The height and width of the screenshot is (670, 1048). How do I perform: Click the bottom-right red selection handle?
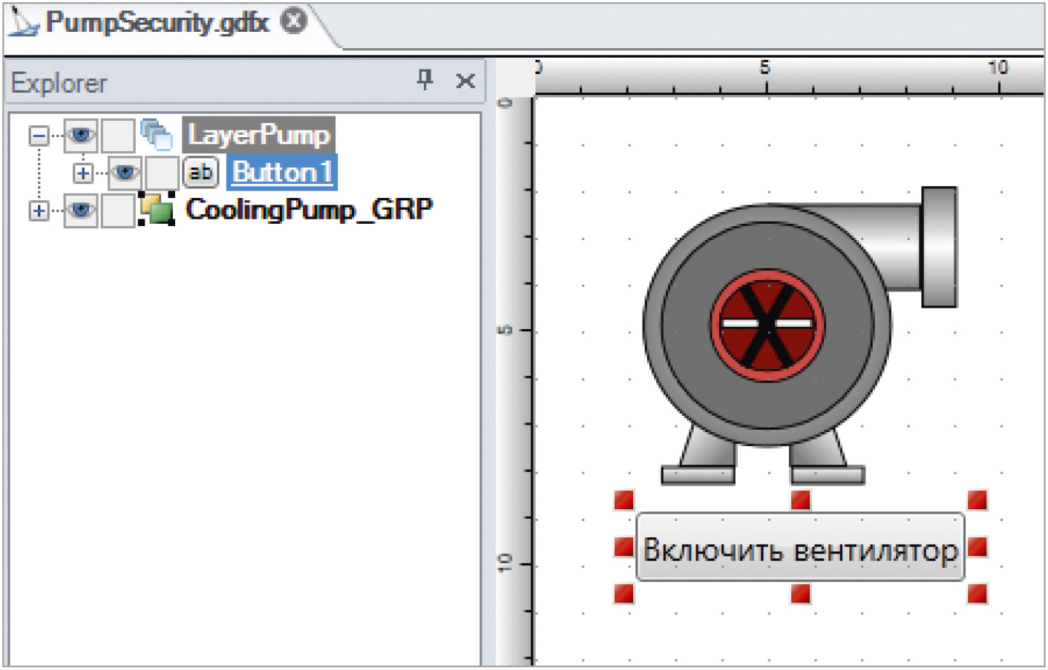click(977, 594)
